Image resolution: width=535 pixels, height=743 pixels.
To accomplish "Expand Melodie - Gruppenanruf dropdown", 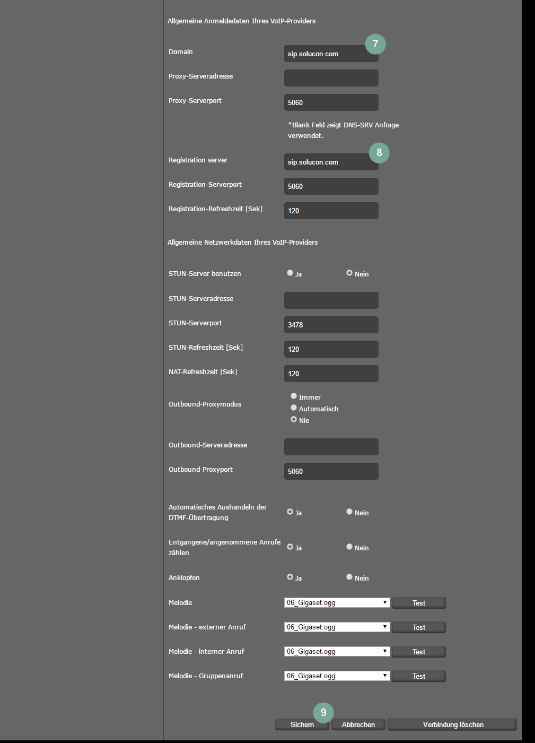I will click(337, 676).
